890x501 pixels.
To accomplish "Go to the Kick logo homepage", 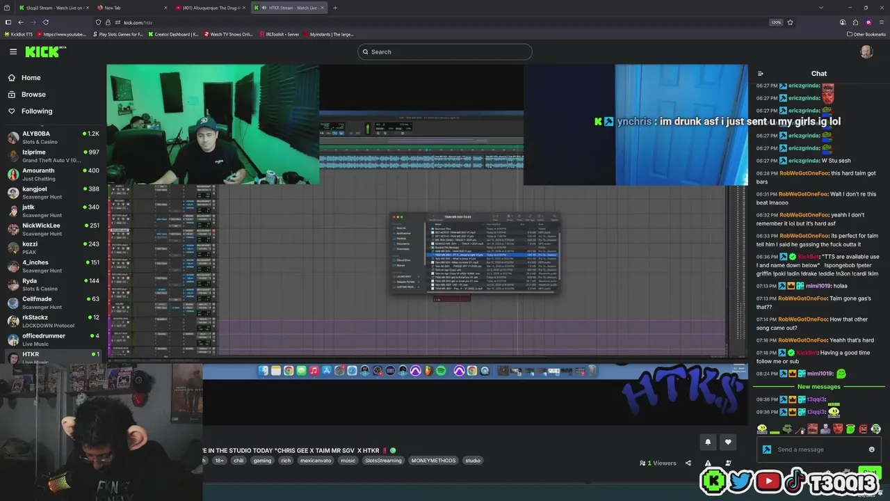I will (x=45, y=51).
